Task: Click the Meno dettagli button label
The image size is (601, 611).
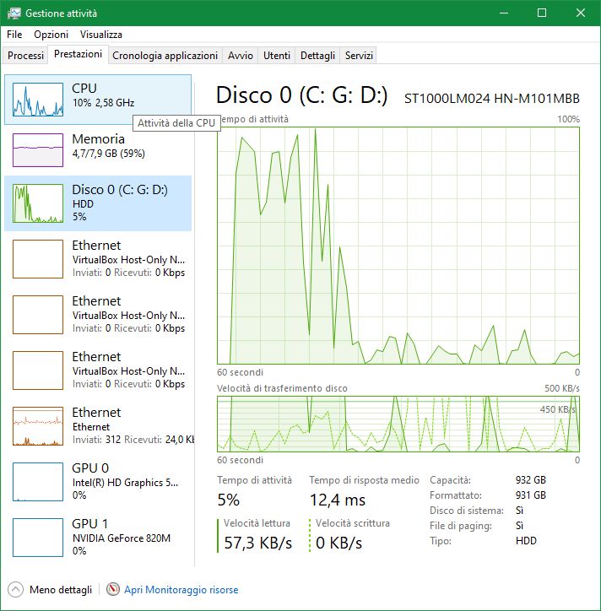Action: [x=61, y=590]
